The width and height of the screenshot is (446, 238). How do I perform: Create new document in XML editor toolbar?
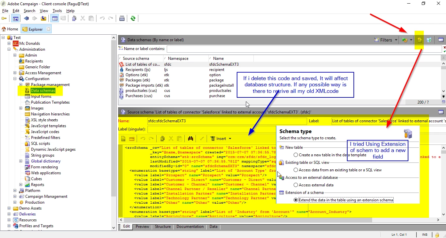coord(123,139)
